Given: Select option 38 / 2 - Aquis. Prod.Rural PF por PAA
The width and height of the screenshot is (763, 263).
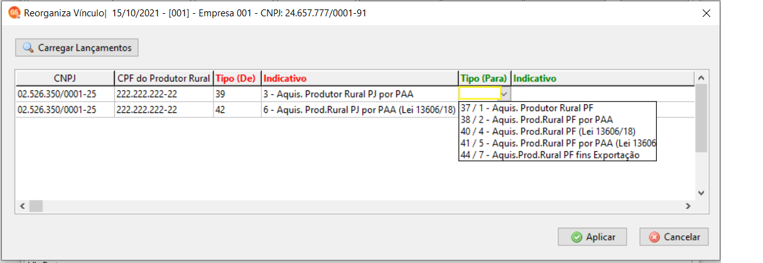Looking at the screenshot, I should pos(557,119).
